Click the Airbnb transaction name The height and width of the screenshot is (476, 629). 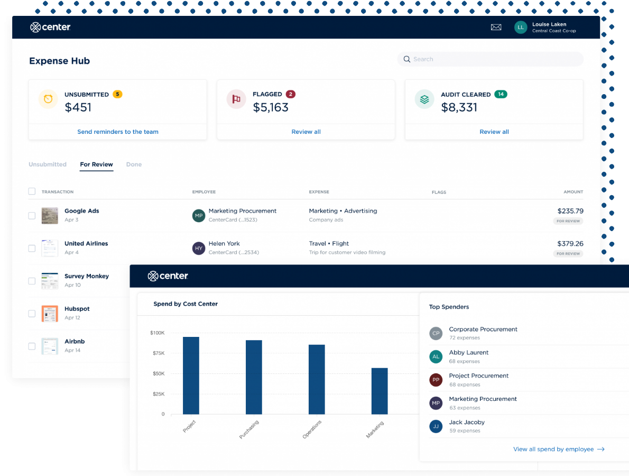coord(75,341)
